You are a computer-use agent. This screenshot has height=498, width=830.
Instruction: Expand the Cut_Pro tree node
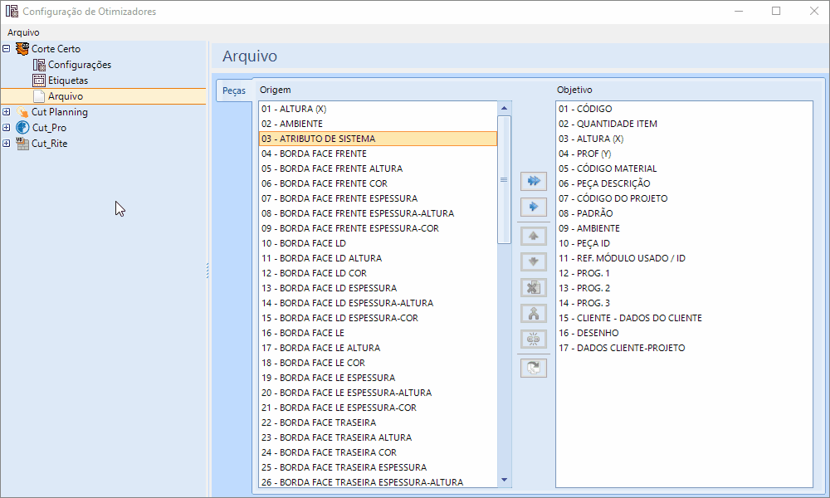[7, 128]
